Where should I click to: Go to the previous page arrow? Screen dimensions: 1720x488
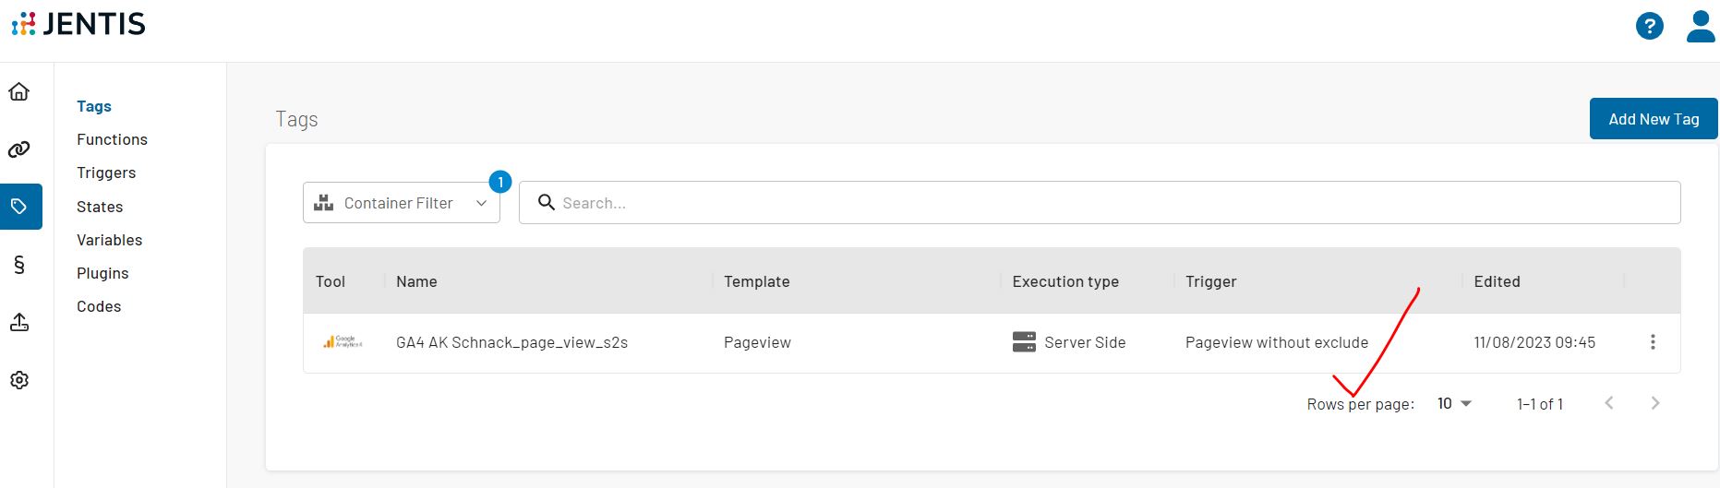pyautogui.click(x=1609, y=403)
